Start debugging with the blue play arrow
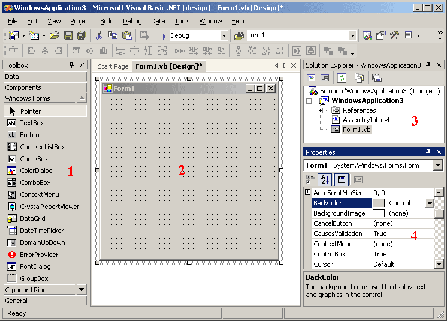This screenshot has height=321, width=447. coord(164,36)
